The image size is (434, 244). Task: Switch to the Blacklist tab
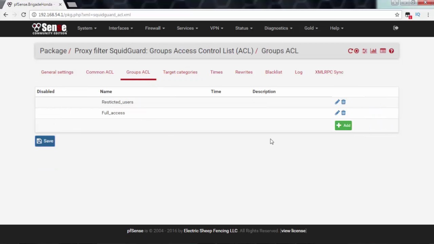point(274,72)
